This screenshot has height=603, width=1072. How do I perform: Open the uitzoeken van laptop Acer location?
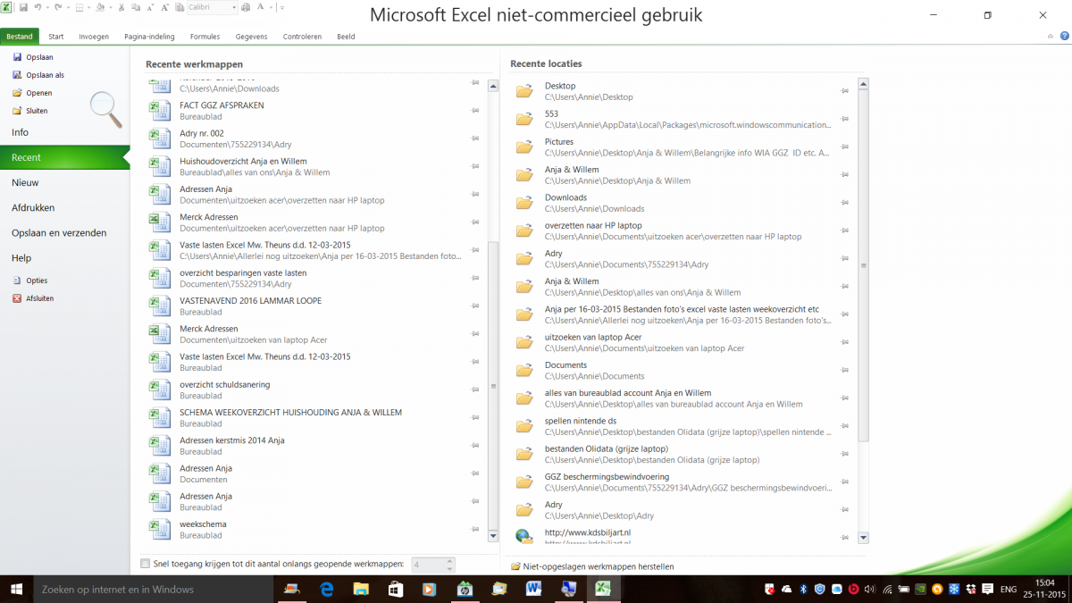click(x=682, y=342)
